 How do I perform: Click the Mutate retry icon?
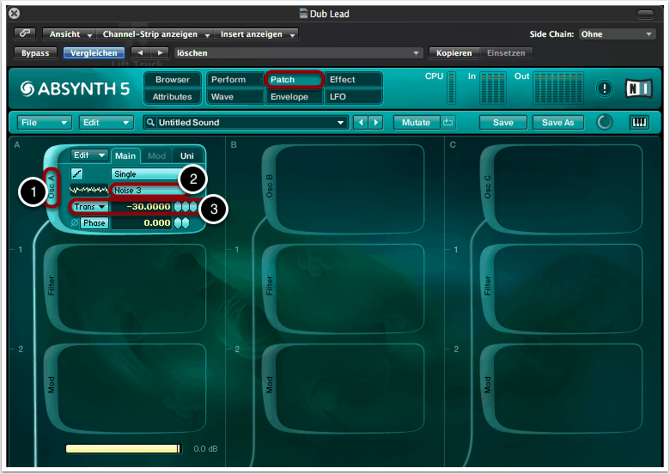[448, 123]
